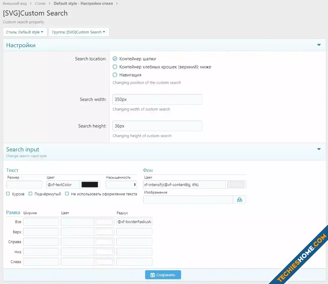Click the image upload icon under Изображение
This screenshot has width=328, height=284.
[x=239, y=199]
